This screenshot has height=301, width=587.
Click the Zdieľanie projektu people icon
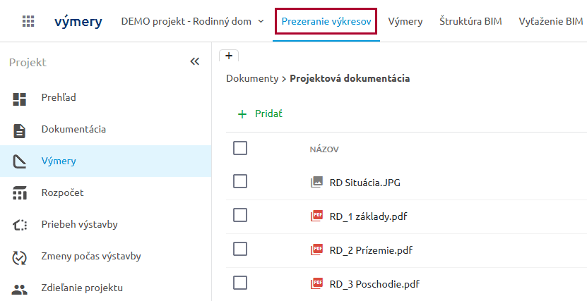pyautogui.click(x=20, y=289)
